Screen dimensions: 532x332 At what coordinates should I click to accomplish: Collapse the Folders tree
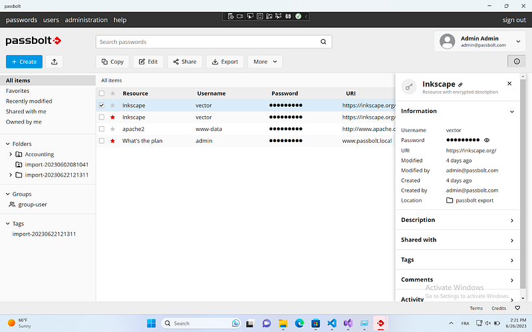tap(8, 144)
